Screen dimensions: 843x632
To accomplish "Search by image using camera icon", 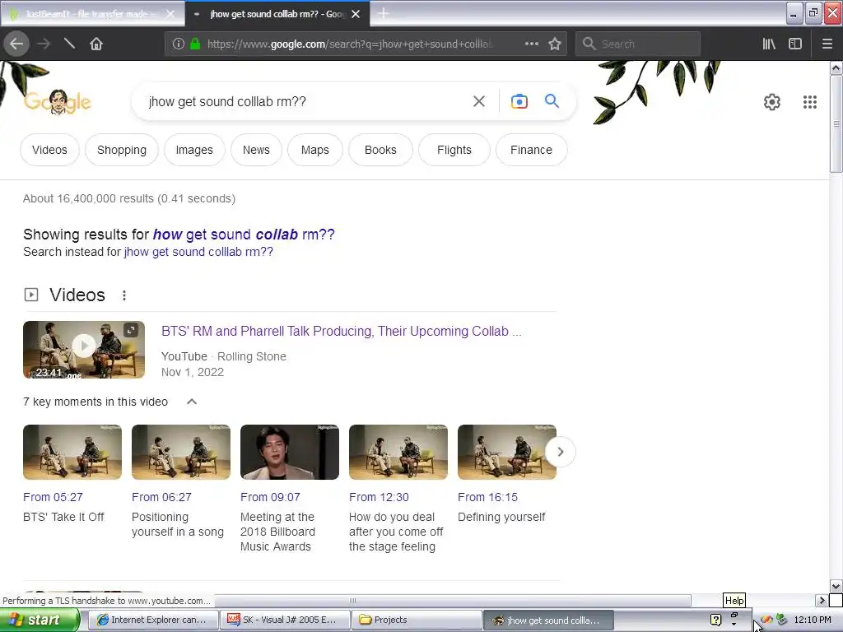I will [x=519, y=101].
